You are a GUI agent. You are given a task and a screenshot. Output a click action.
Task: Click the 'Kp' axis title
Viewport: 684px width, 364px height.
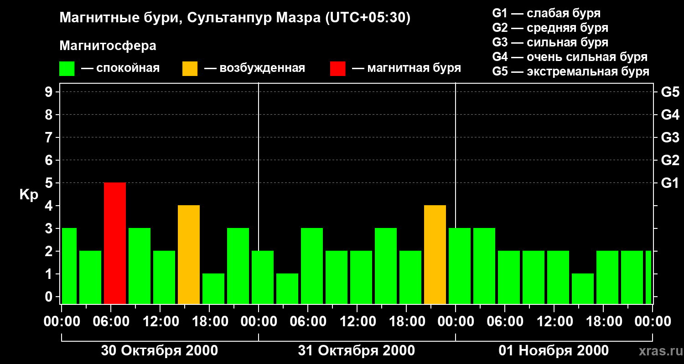click(29, 195)
